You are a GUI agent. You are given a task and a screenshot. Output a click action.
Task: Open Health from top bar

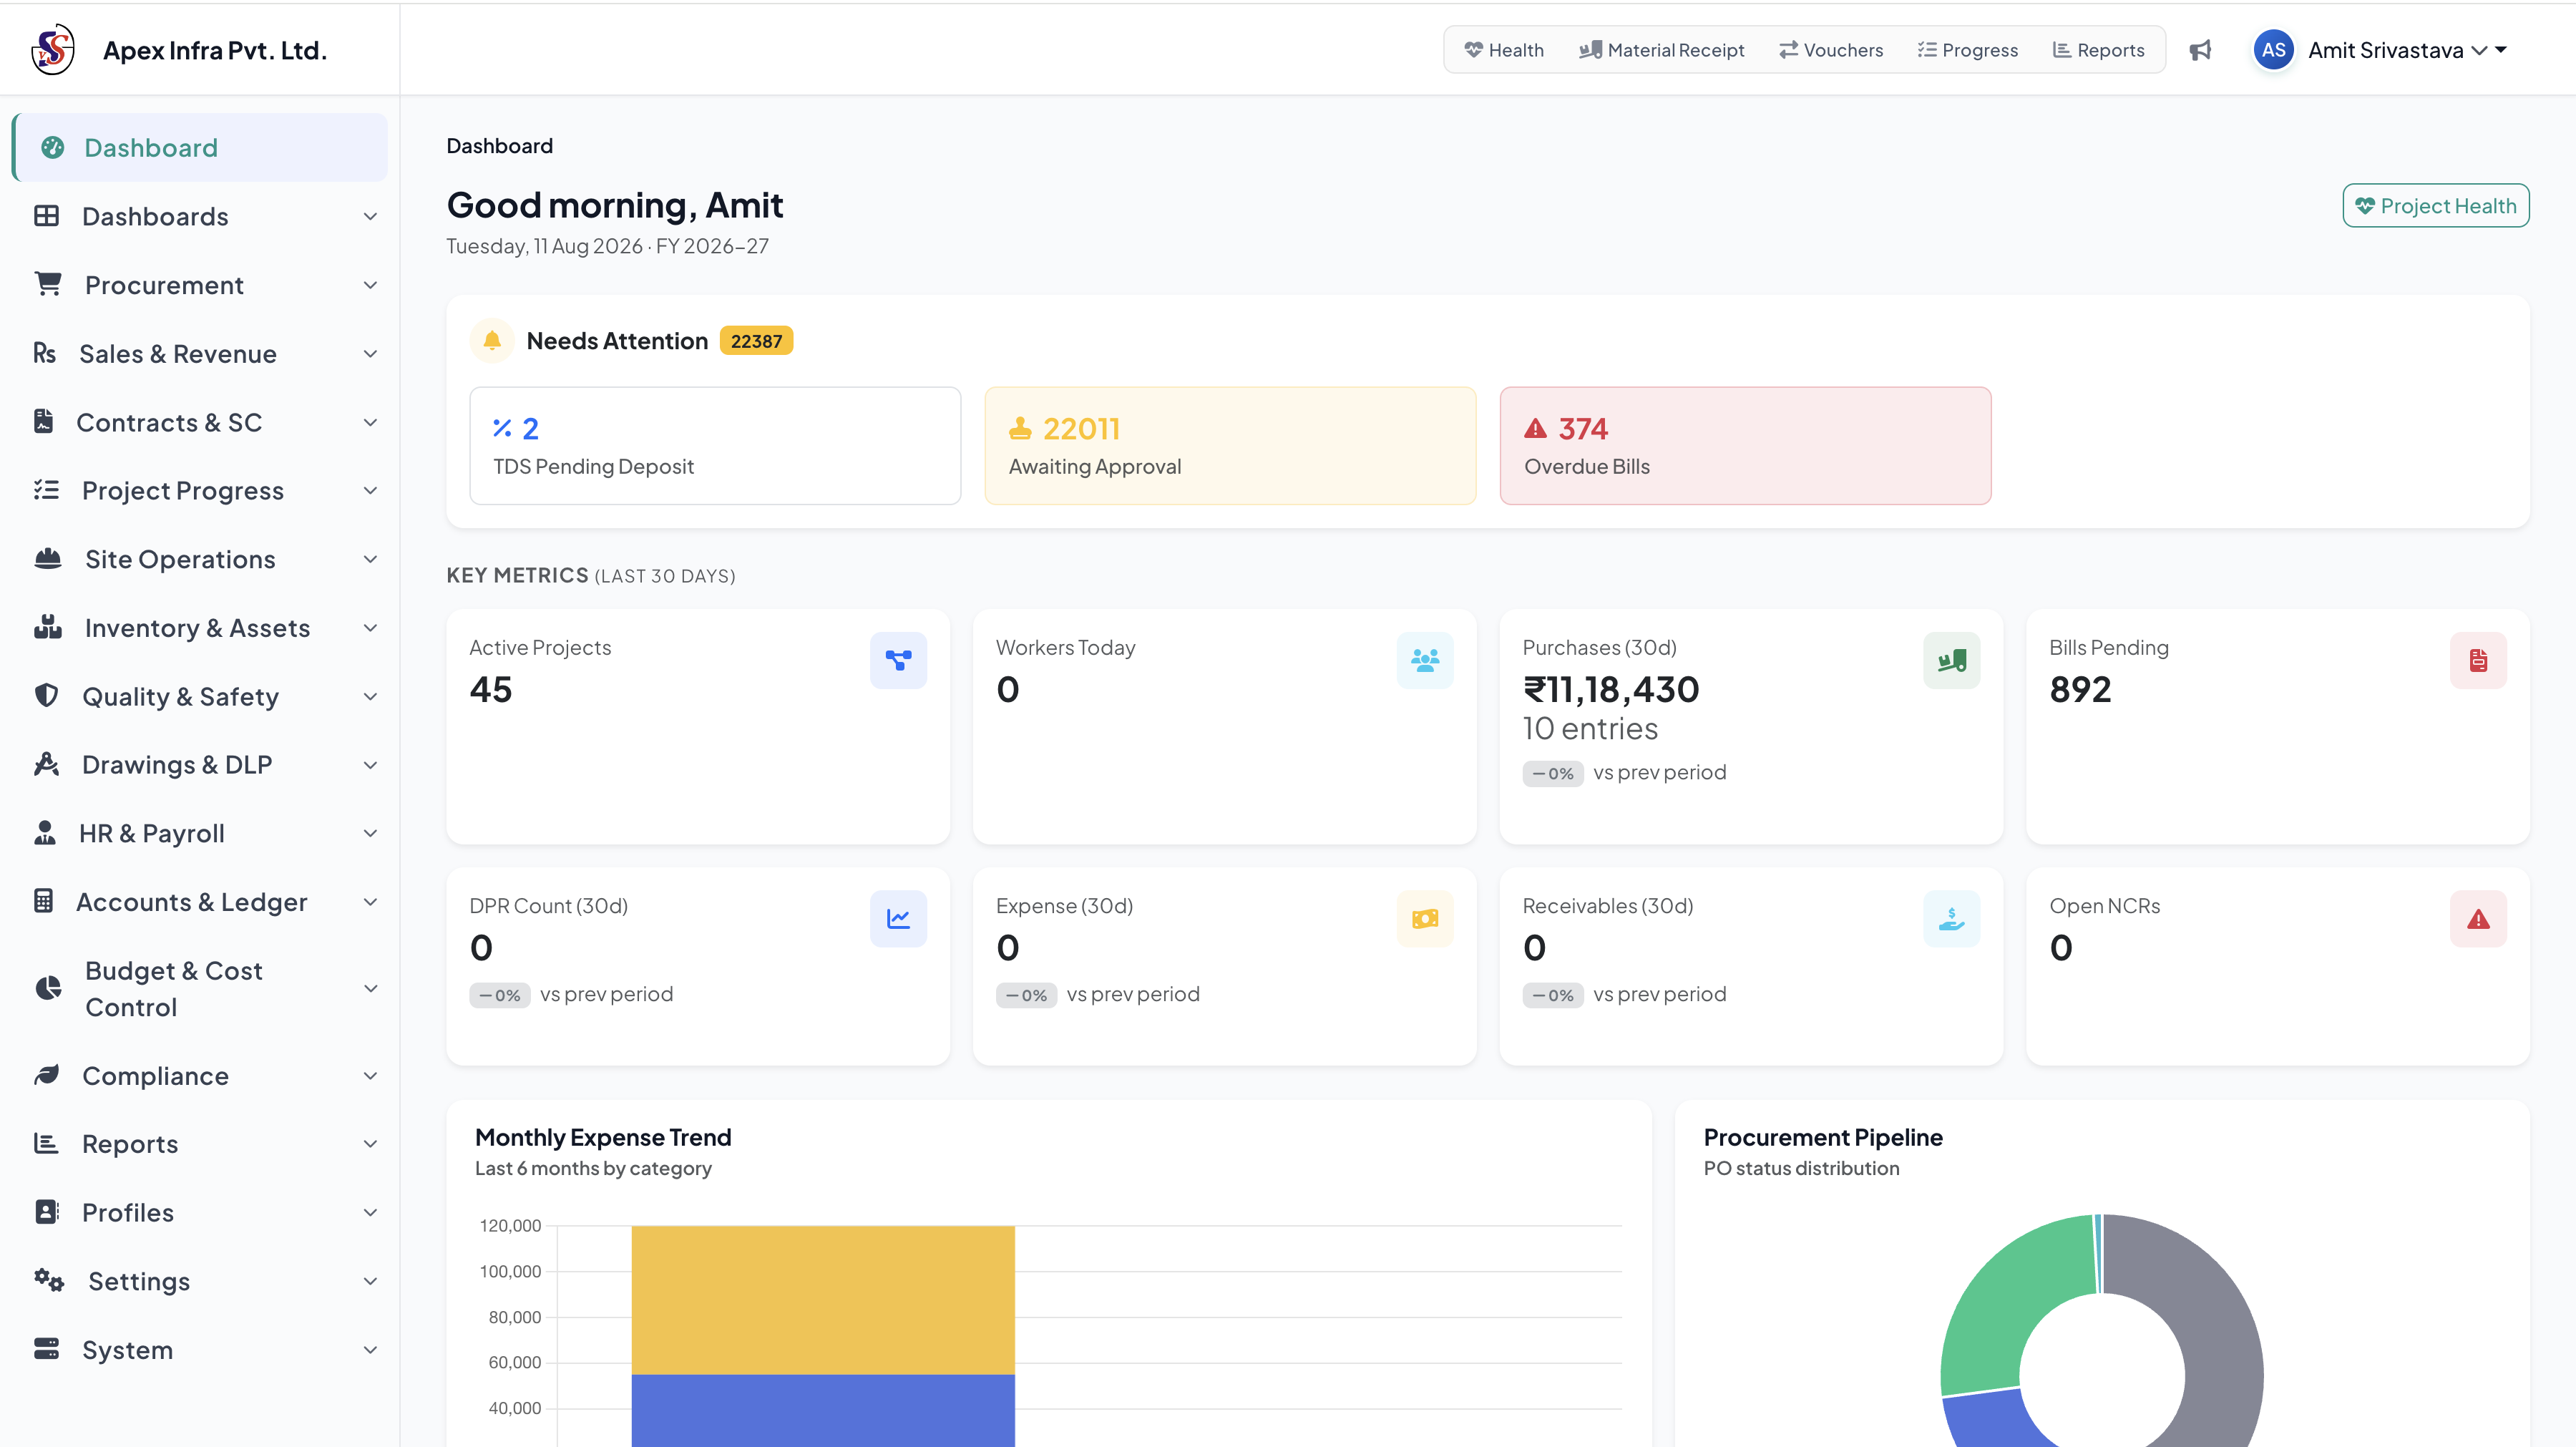tap(1504, 50)
